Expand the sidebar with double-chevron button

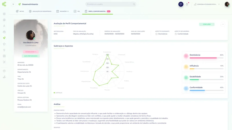13,4
